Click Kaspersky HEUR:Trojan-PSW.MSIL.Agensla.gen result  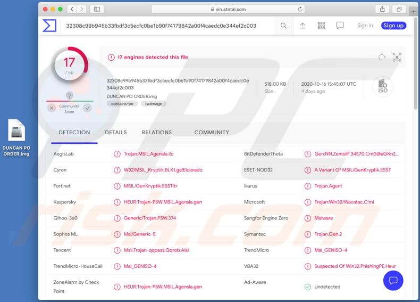pos(163,202)
